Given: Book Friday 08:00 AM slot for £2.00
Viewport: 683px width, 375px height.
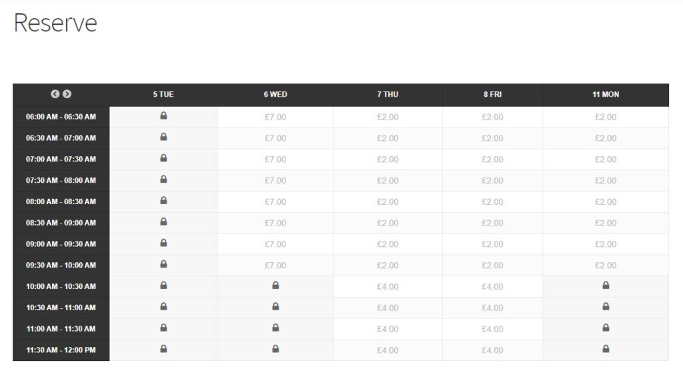Looking at the screenshot, I should point(492,202).
